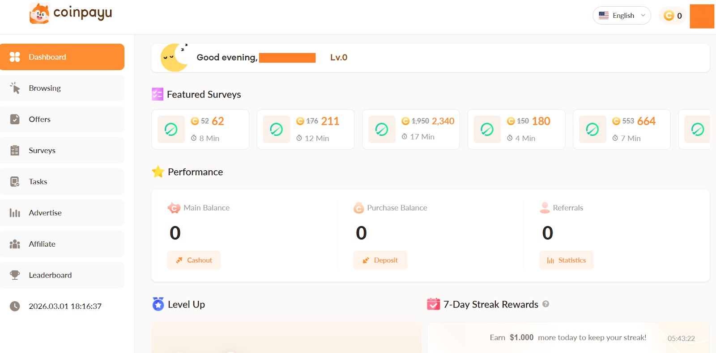Image resolution: width=716 pixels, height=353 pixels.
Task: Go to Affiliate in the sidebar
Action: 62,244
